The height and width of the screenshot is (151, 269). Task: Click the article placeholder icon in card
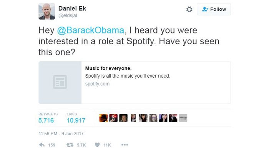tap(60, 82)
